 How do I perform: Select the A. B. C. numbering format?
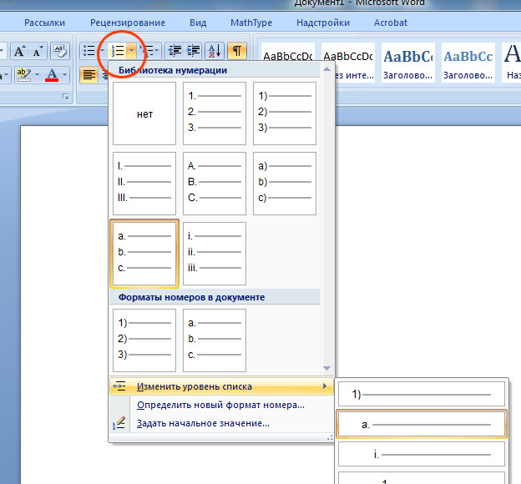coord(215,184)
